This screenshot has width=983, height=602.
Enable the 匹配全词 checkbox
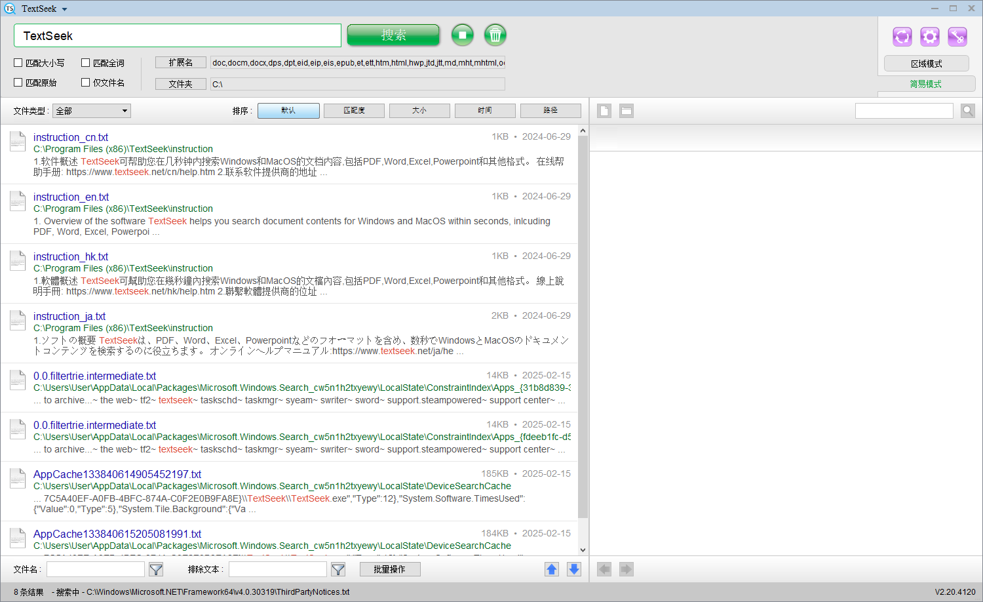click(x=85, y=62)
